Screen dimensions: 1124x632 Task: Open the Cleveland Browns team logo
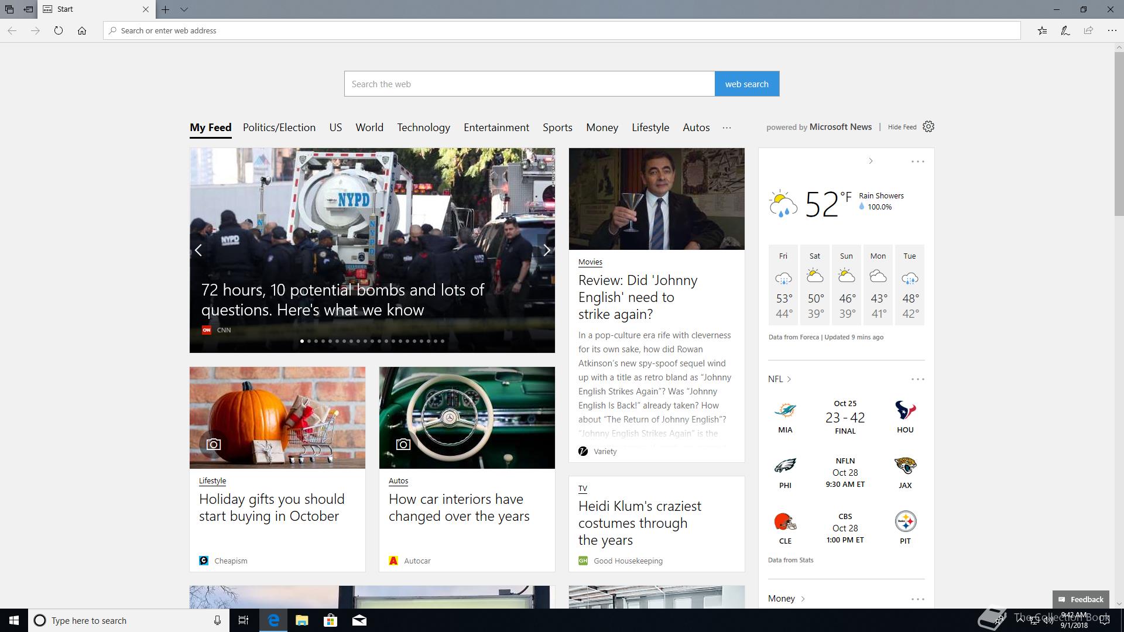(785, 521)
